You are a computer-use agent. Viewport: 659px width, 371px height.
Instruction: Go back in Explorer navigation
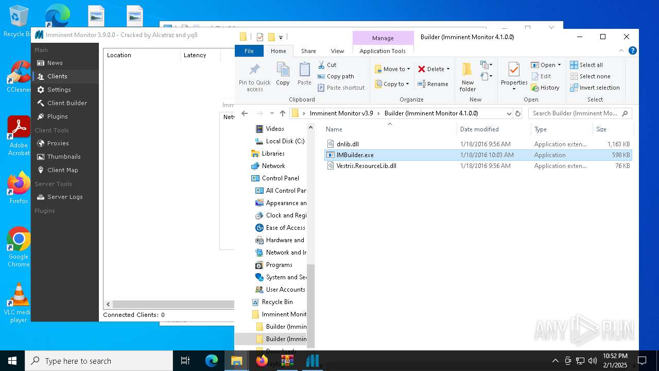click(x=245, y=113)
